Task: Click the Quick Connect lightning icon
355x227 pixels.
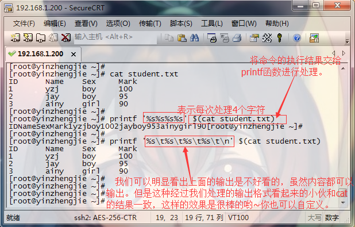Action: click(x=28, y=38)
